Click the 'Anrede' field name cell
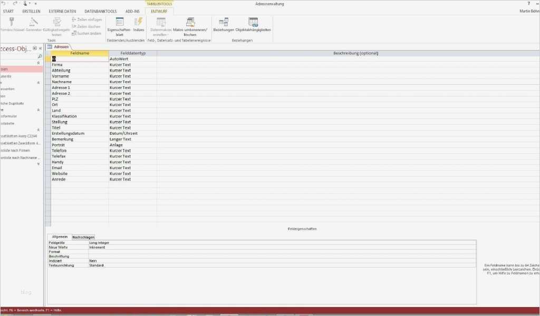This screenshot has width=540, height=316. pos(80,180)
